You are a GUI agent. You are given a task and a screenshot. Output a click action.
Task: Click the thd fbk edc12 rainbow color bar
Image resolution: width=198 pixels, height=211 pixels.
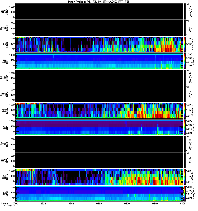185,111
